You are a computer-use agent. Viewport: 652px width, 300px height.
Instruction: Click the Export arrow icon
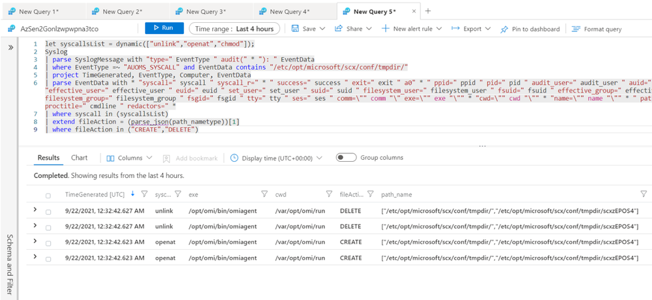click(456, 28)
